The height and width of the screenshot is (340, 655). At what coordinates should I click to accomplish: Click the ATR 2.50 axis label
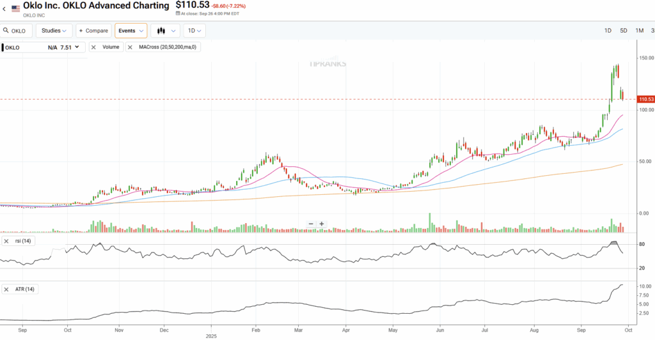pyautogui.click(x=643, y=313)
